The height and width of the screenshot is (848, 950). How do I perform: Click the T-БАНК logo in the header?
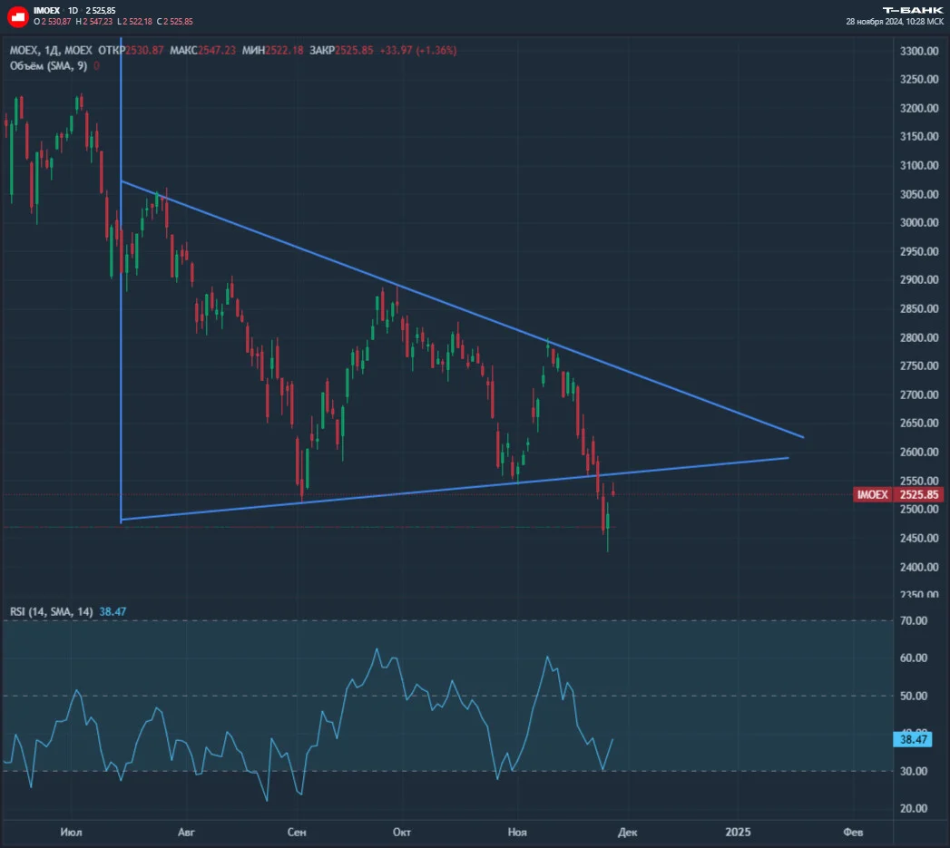click(913, 10)
